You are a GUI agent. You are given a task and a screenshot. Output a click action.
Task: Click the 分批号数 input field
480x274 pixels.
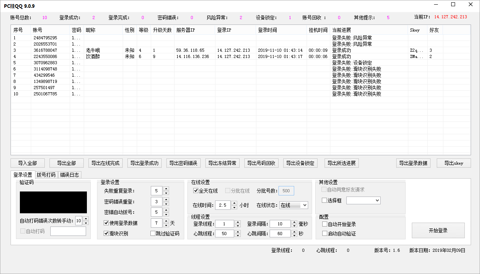(286, 191)
